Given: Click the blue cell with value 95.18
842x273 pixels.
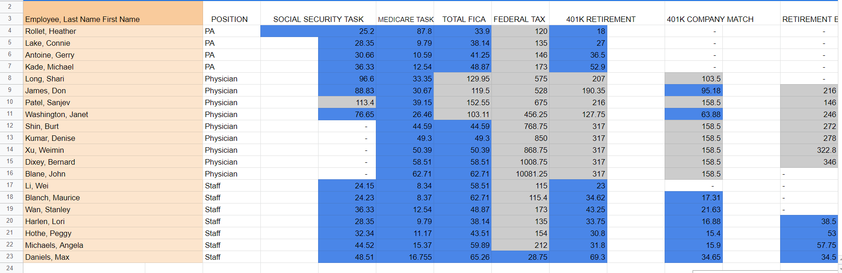Looking at the screenshot, I should (694, 91).
